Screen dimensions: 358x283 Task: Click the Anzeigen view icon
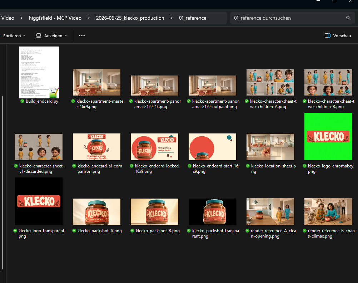(39, 35)
